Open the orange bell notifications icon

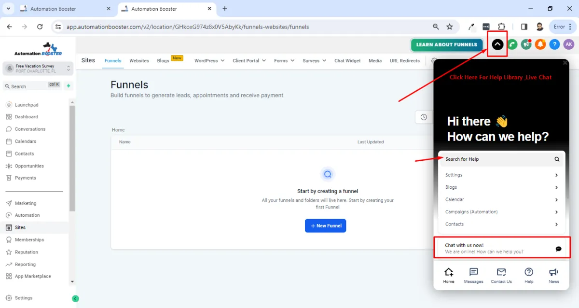540,44
